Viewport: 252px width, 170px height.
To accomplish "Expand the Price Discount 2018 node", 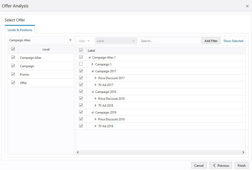I will 96,98.
